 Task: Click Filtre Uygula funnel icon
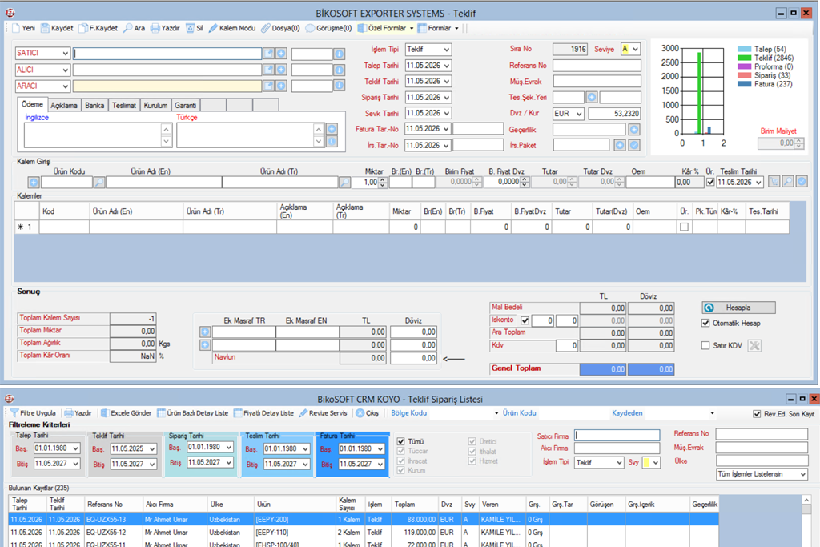pyautogui.click(x=14, y=413)
